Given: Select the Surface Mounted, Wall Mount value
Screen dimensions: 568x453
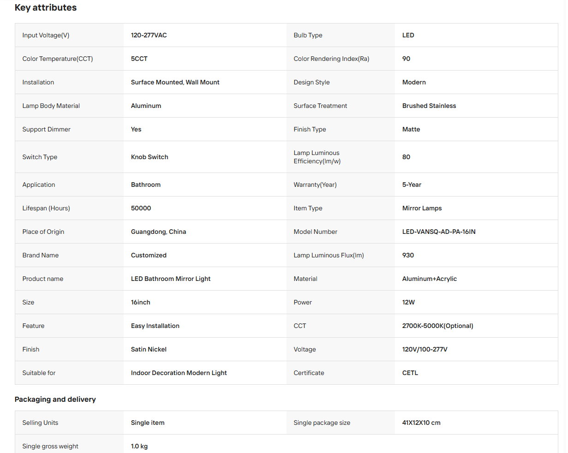Looking at the screenshot, I should (x=175, y=82).
